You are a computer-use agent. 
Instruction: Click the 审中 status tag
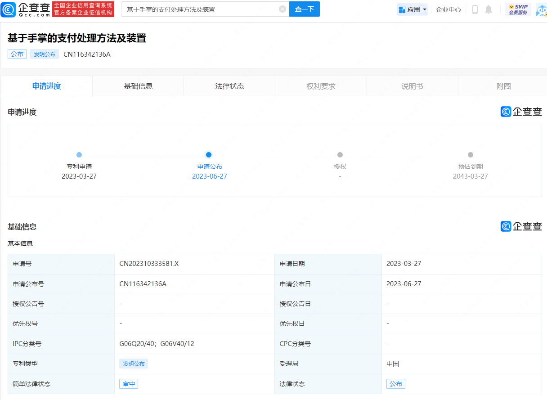(129, 384)
